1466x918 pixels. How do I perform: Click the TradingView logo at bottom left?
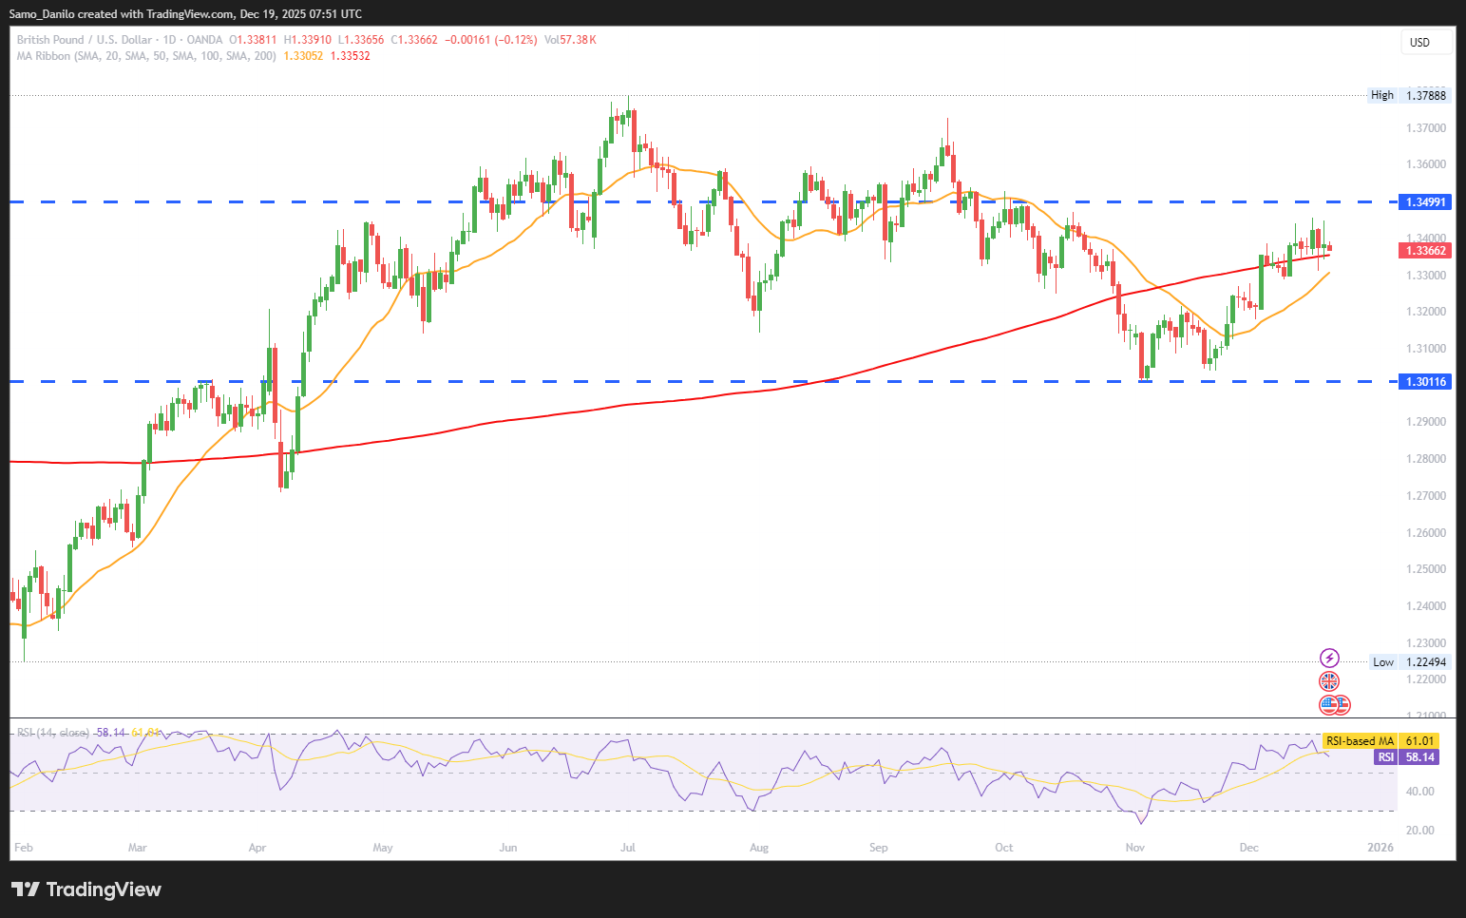coord(86,889)
